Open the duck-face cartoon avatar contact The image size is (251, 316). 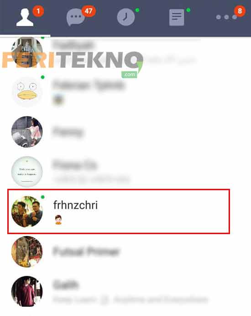[27, 92]
